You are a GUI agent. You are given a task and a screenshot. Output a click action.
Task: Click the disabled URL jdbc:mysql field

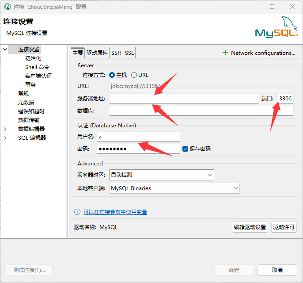(x=201, y=86)
